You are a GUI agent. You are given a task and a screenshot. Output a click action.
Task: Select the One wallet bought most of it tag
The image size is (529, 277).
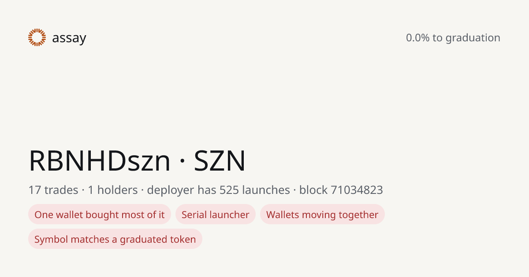pos(100,215)
